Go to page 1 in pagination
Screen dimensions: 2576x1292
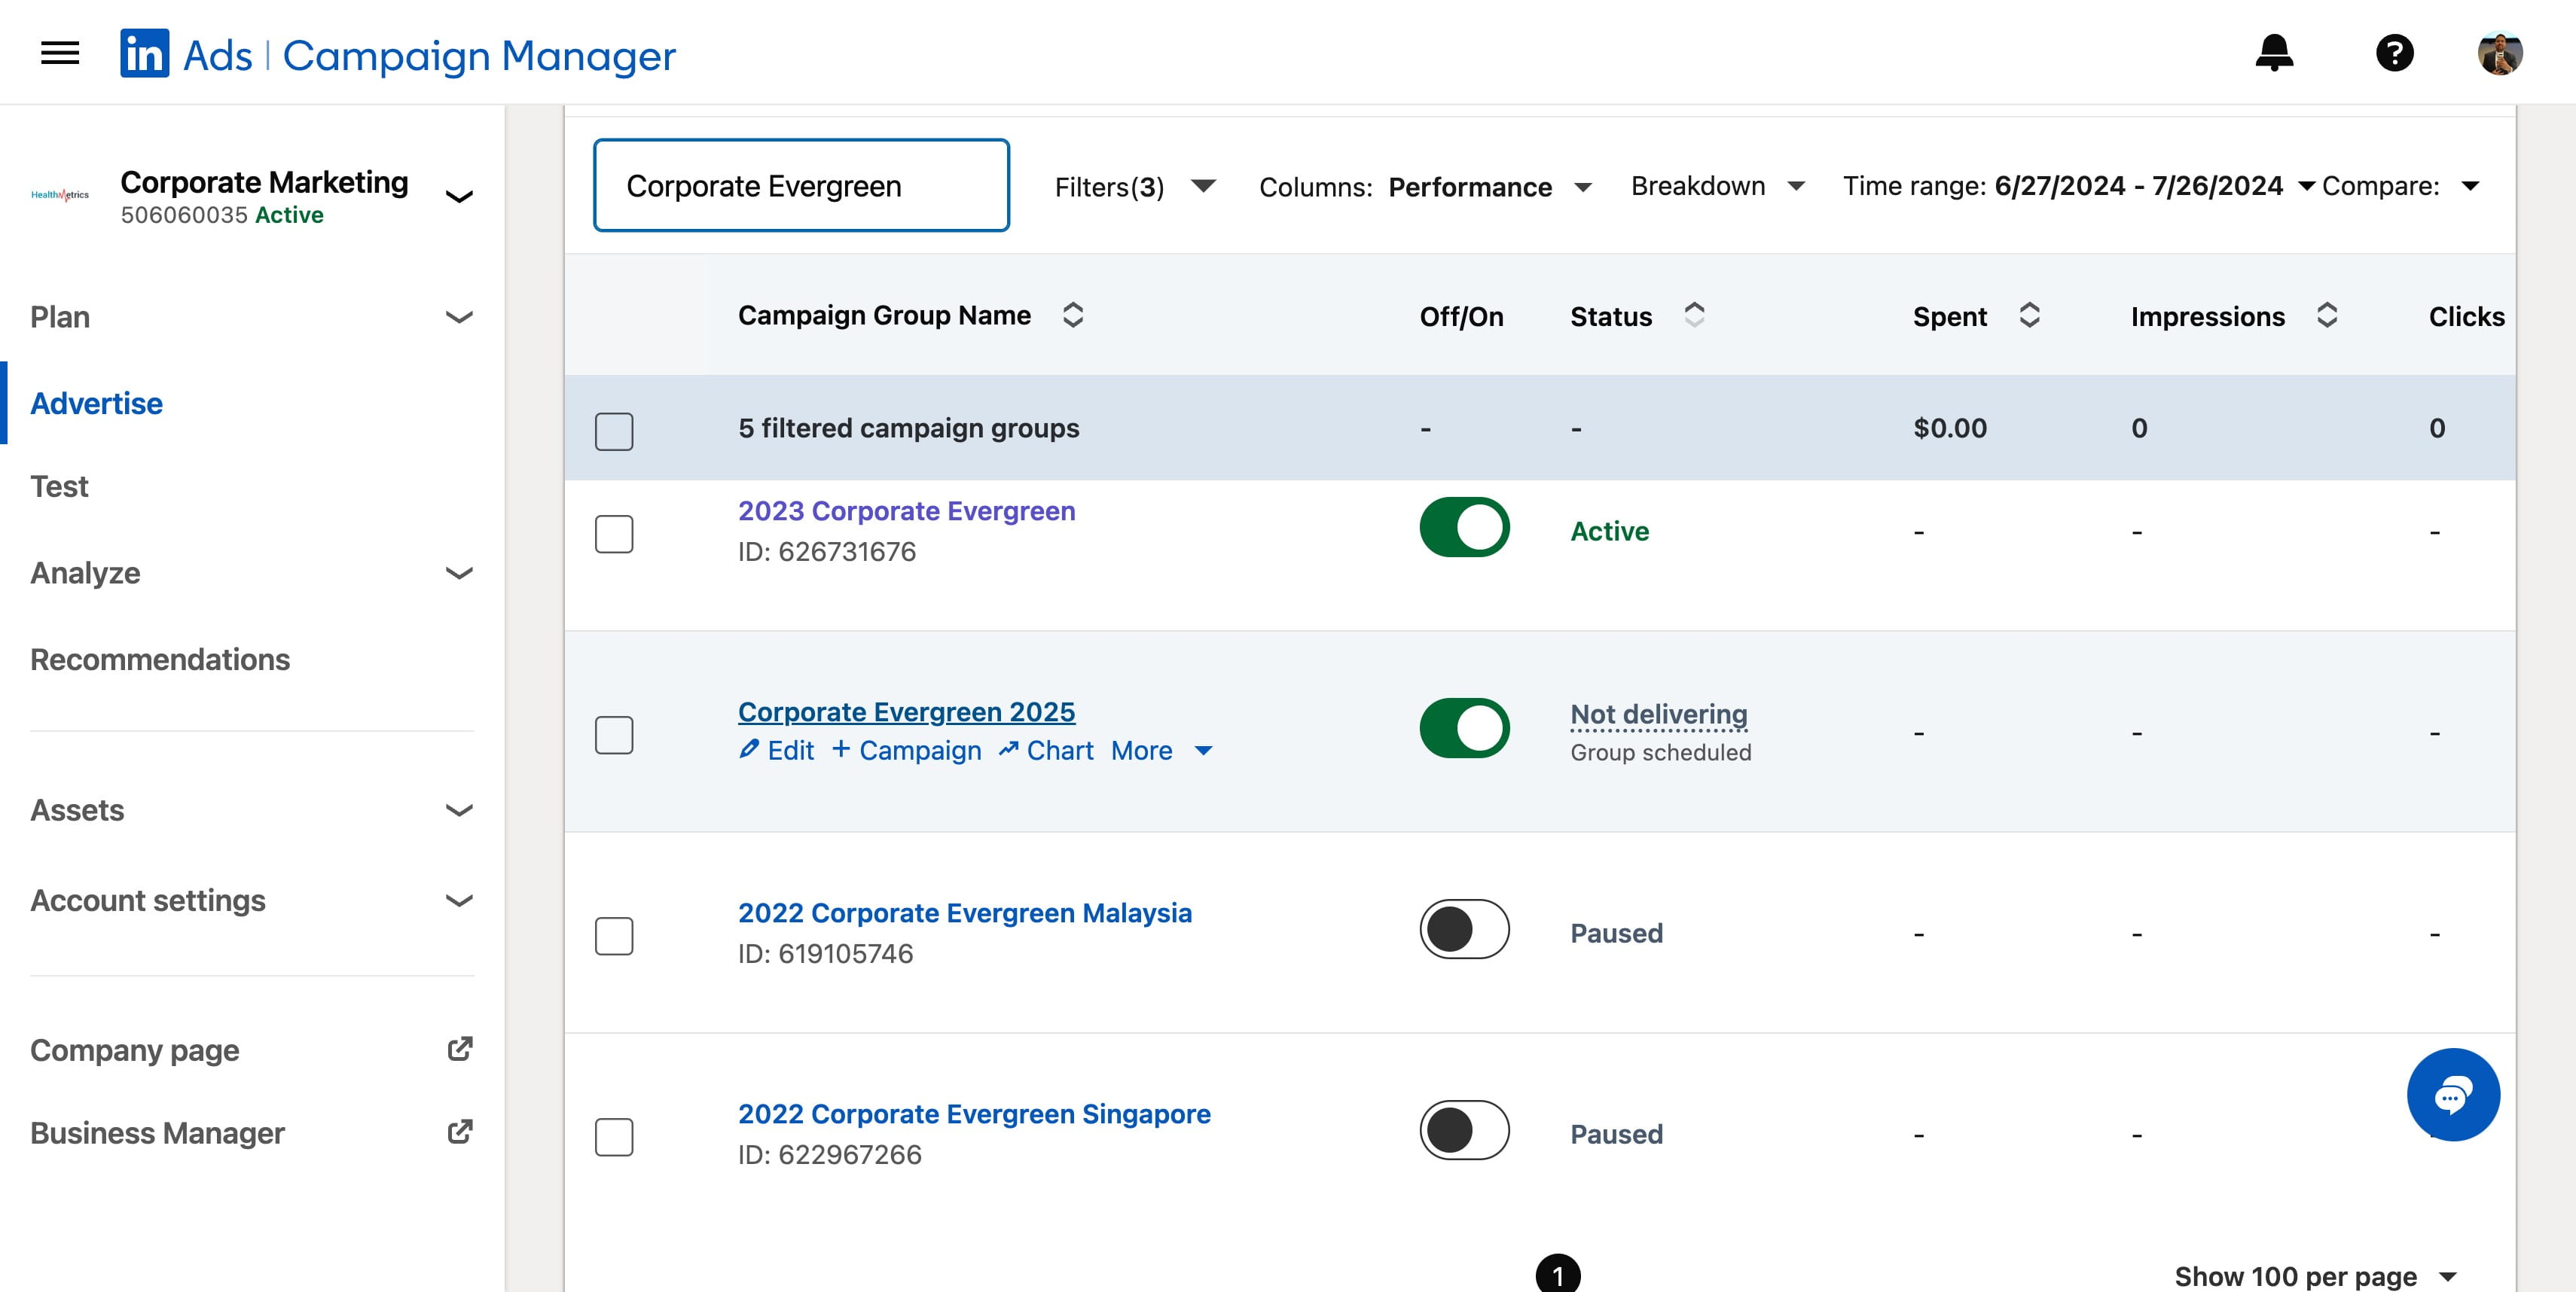[1557, 1274]
